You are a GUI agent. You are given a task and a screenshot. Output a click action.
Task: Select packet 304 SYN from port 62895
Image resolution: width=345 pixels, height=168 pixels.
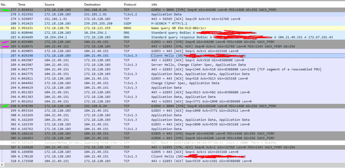pos(172,134)
